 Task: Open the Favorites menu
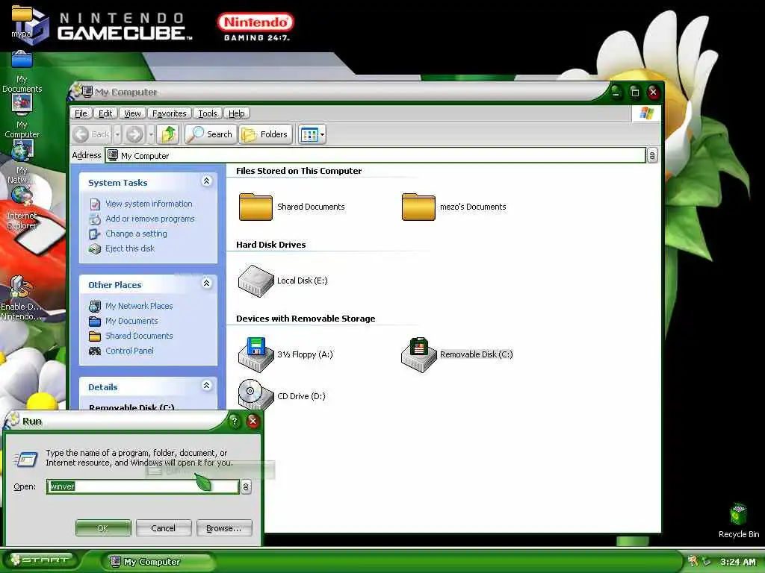click(170, 113)
